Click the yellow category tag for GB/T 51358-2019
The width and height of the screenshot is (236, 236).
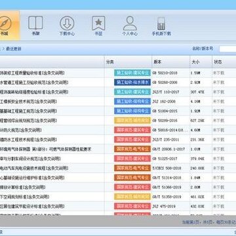pos(132,197)
